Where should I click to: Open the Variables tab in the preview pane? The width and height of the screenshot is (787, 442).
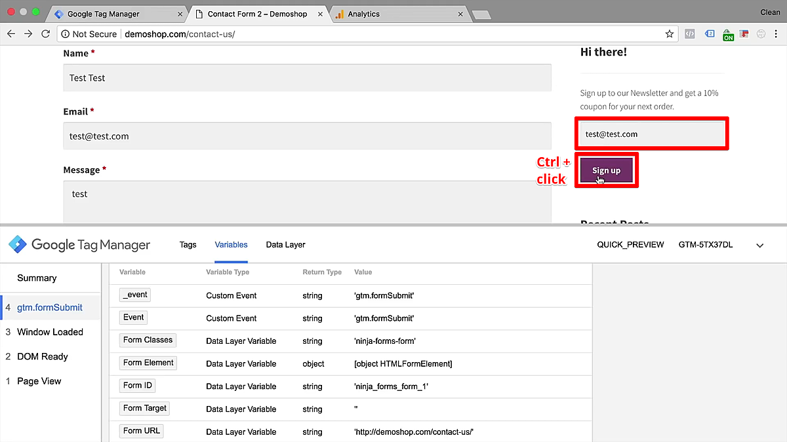[231, 245]
